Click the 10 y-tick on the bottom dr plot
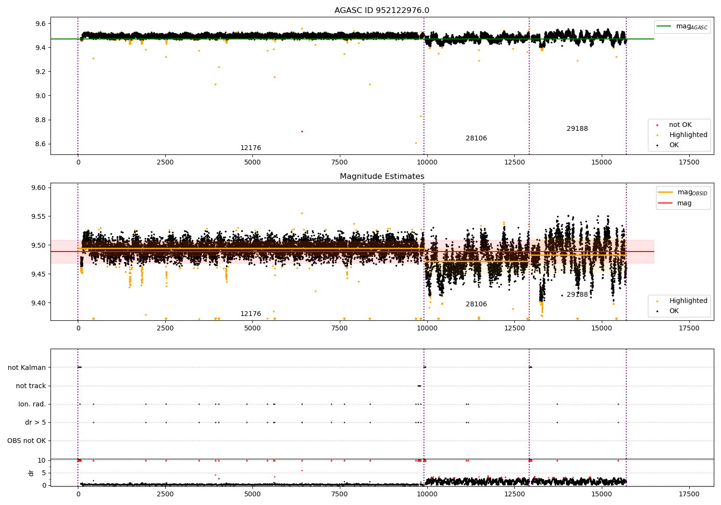721x505 pixels. coord(42,460)
